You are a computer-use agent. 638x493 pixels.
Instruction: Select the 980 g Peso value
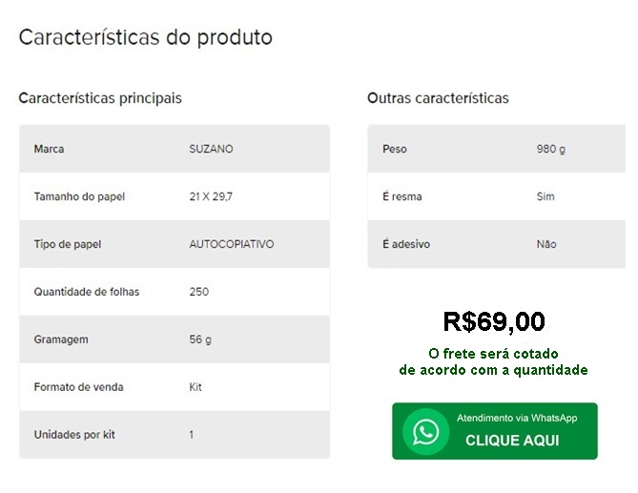click(551, 149)
